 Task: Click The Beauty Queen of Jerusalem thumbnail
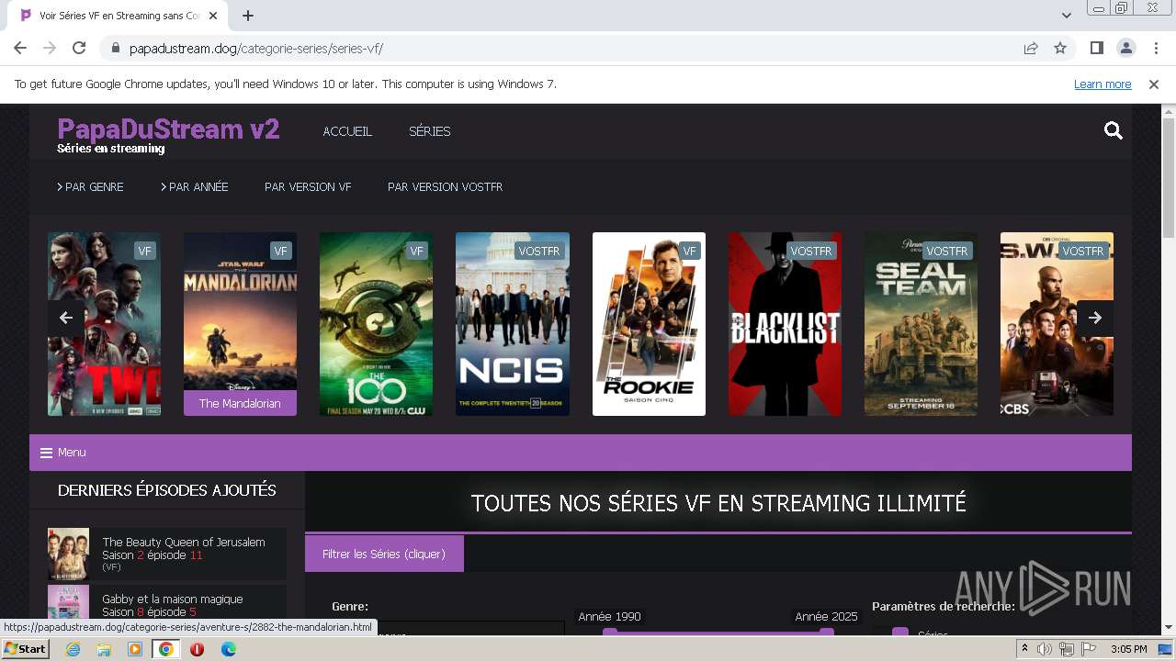pos(68,554)
